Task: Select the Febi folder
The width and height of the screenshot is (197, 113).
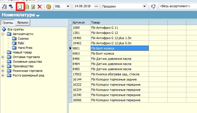Action: coord(21,43)
